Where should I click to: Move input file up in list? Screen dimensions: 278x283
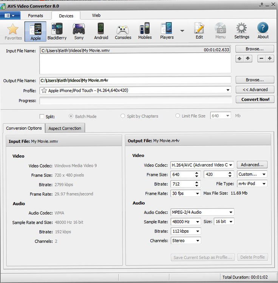tap(239, 58)
